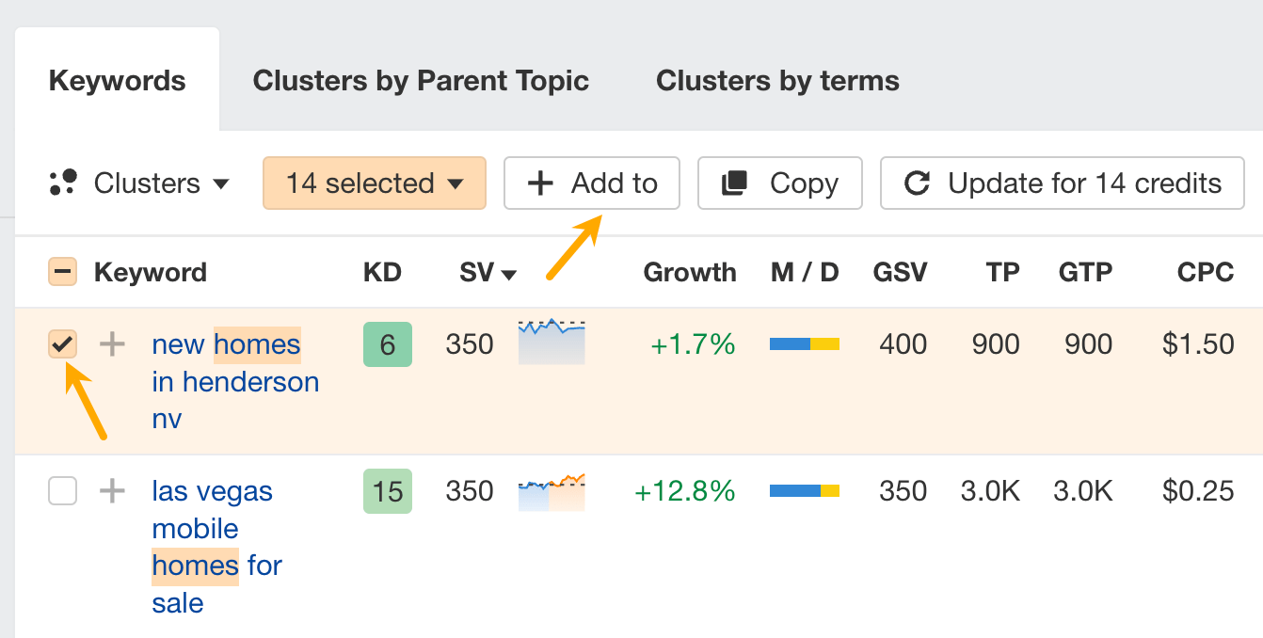Click the SV sort arrow
This screenshot has height=638, width=1263.
pos(509,274)
